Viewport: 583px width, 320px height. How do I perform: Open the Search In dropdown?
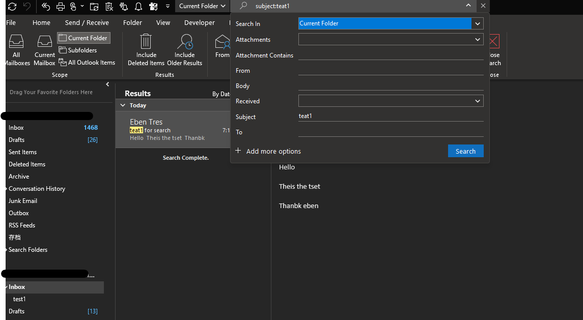pos(478,23)
